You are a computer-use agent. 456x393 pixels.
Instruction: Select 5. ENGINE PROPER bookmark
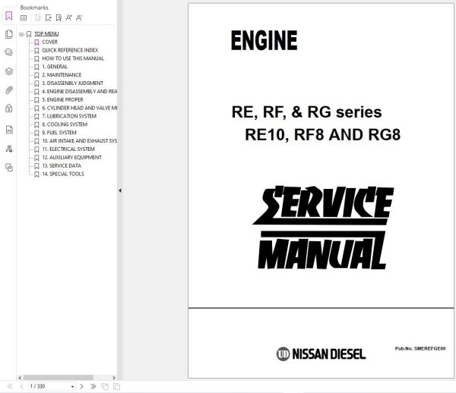(x=62, y=99)
